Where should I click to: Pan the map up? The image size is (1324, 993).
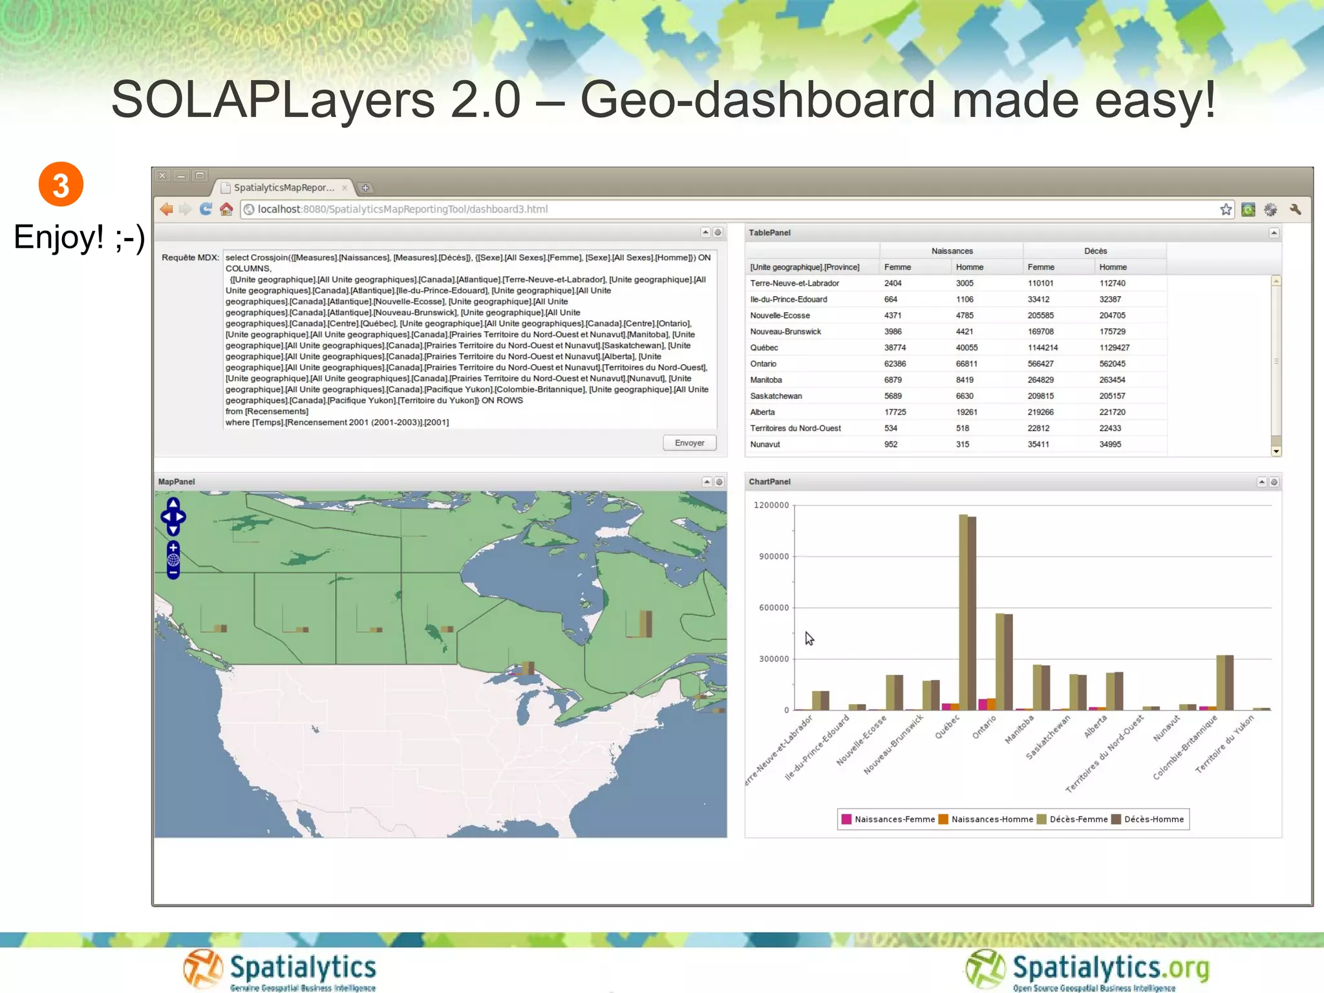pos(173,504)
